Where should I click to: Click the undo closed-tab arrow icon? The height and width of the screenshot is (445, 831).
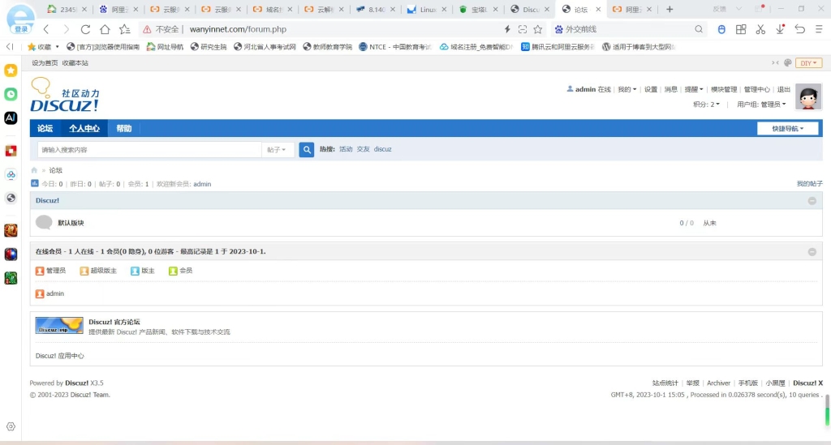click(x=799, y=29)
